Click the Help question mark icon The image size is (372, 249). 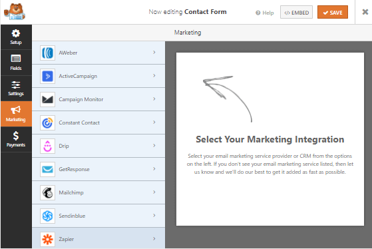[x=258, y=13]
